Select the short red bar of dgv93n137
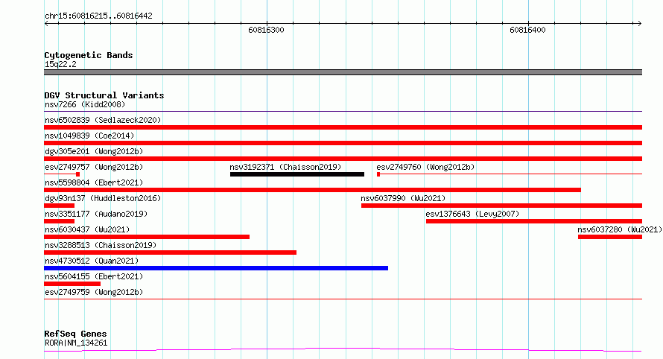 pos(59,206)
